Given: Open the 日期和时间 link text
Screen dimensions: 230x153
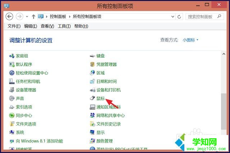Looking at the screenshot, I should tap(106, 81).
